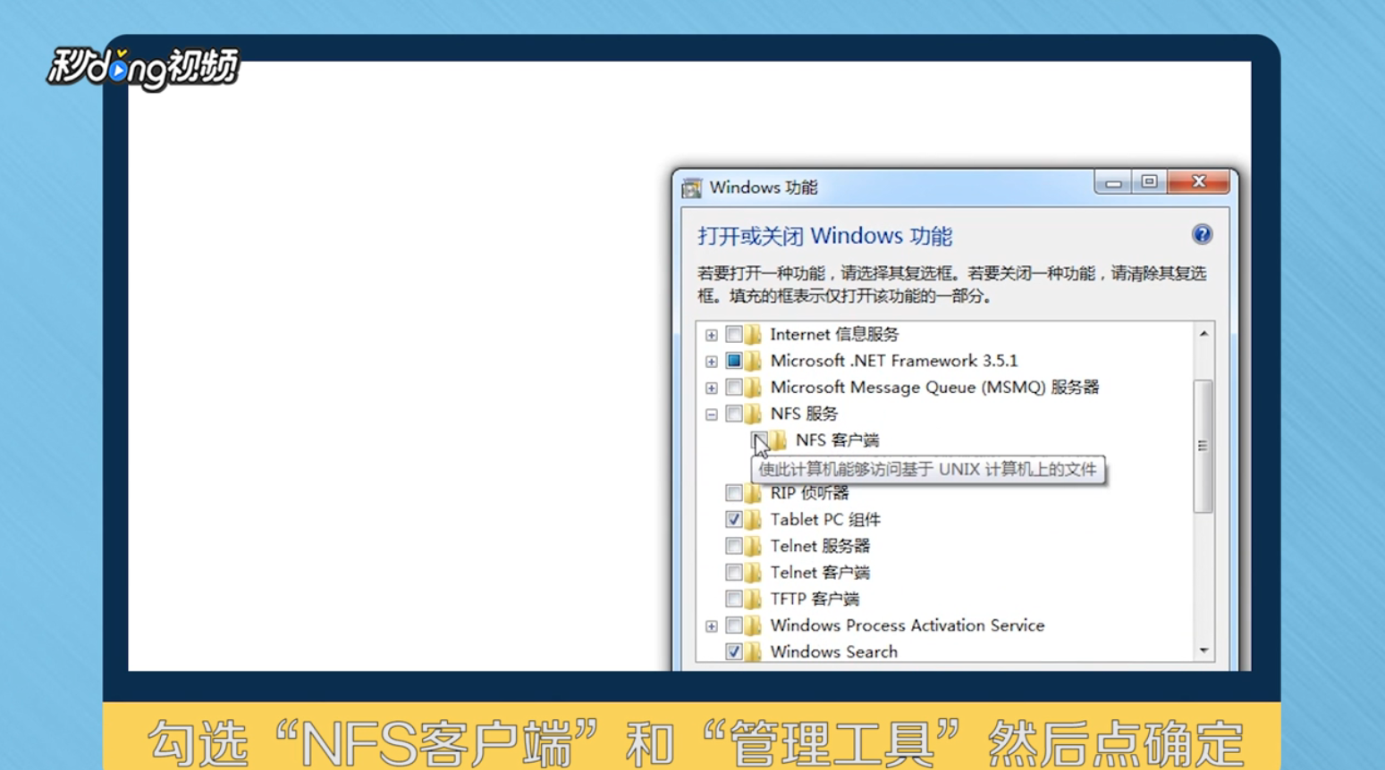Minimize the Windows 功能 dialog
Image resolution: width=1385 pixels, height=770 pixels.
(1113, 182)
